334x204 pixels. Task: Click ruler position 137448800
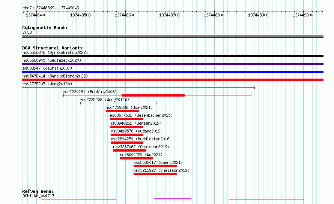pyautogui.click(x=214, y=15)
